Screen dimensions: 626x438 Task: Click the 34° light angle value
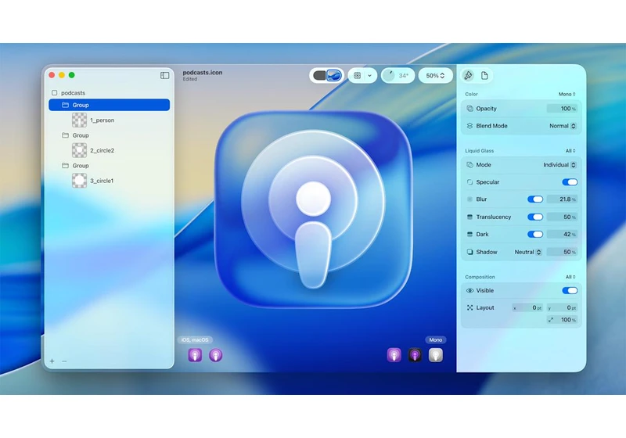(404, 75)
